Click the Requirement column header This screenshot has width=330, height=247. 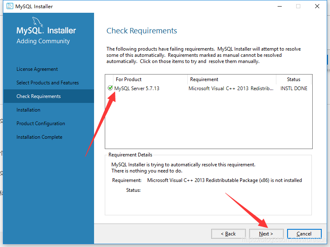tap(231, 79)
